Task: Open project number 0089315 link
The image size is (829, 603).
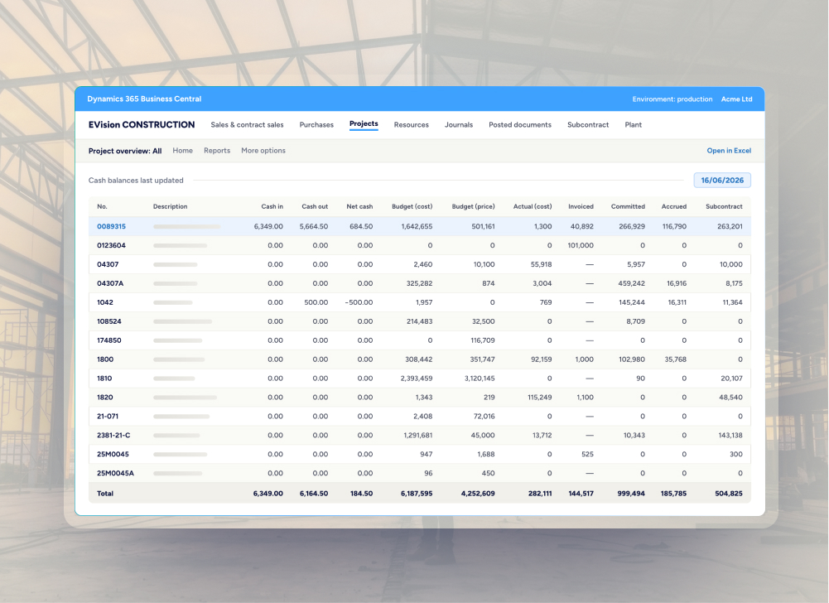Action: coord(111,226)
